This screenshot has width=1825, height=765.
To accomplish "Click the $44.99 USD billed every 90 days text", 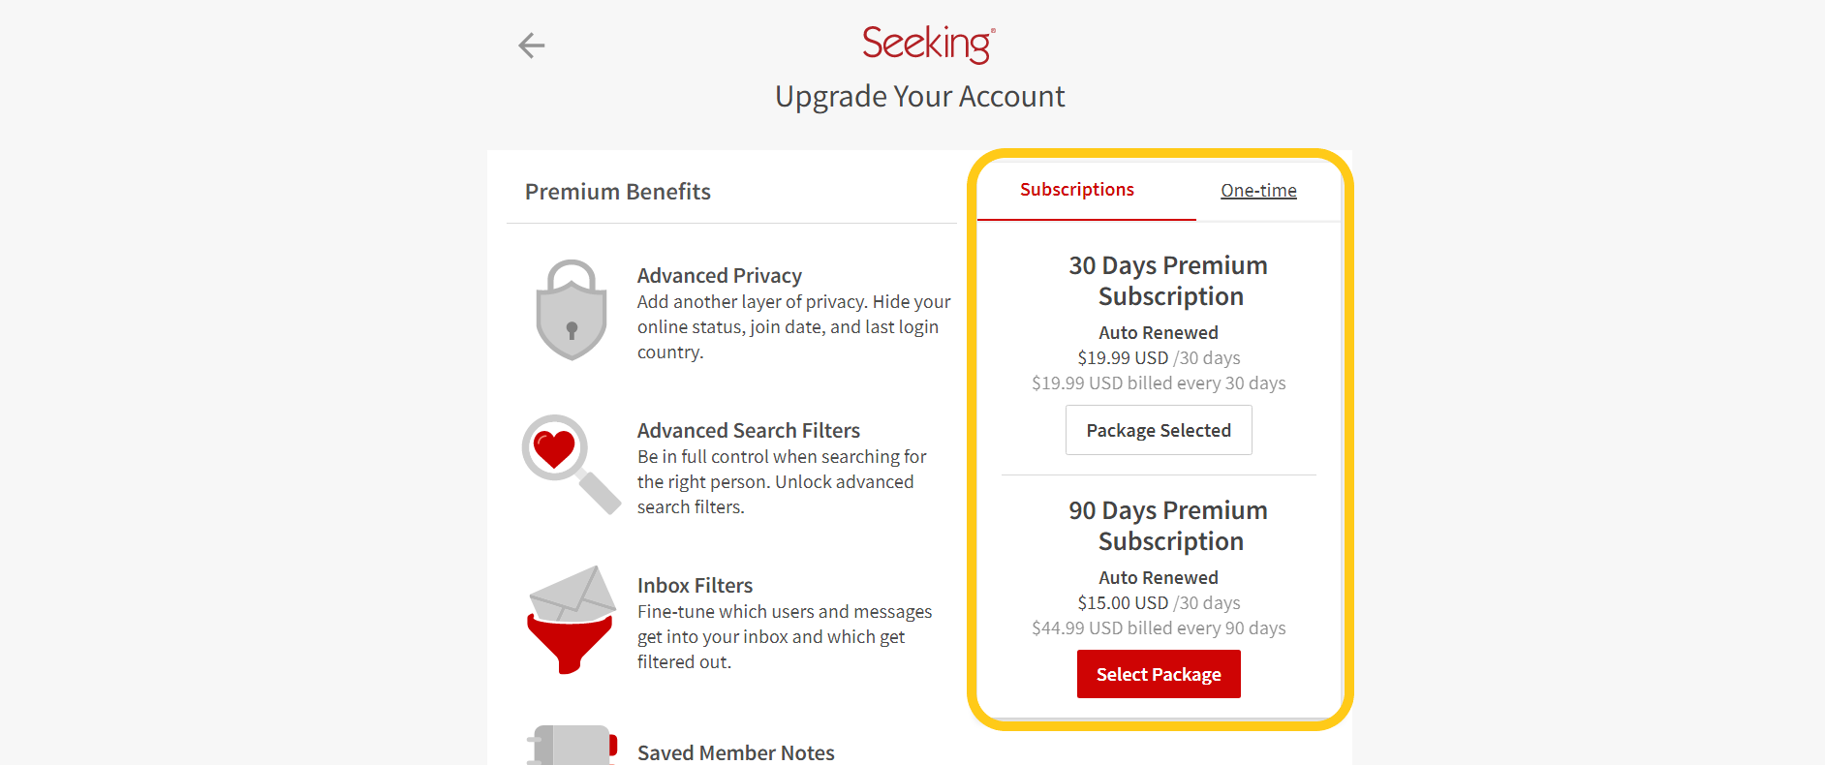I will pyautogui.click(x=1159, y=628).
